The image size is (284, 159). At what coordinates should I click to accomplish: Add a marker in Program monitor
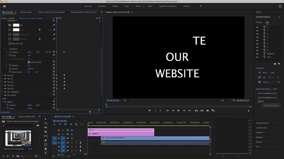coord(150,110)
